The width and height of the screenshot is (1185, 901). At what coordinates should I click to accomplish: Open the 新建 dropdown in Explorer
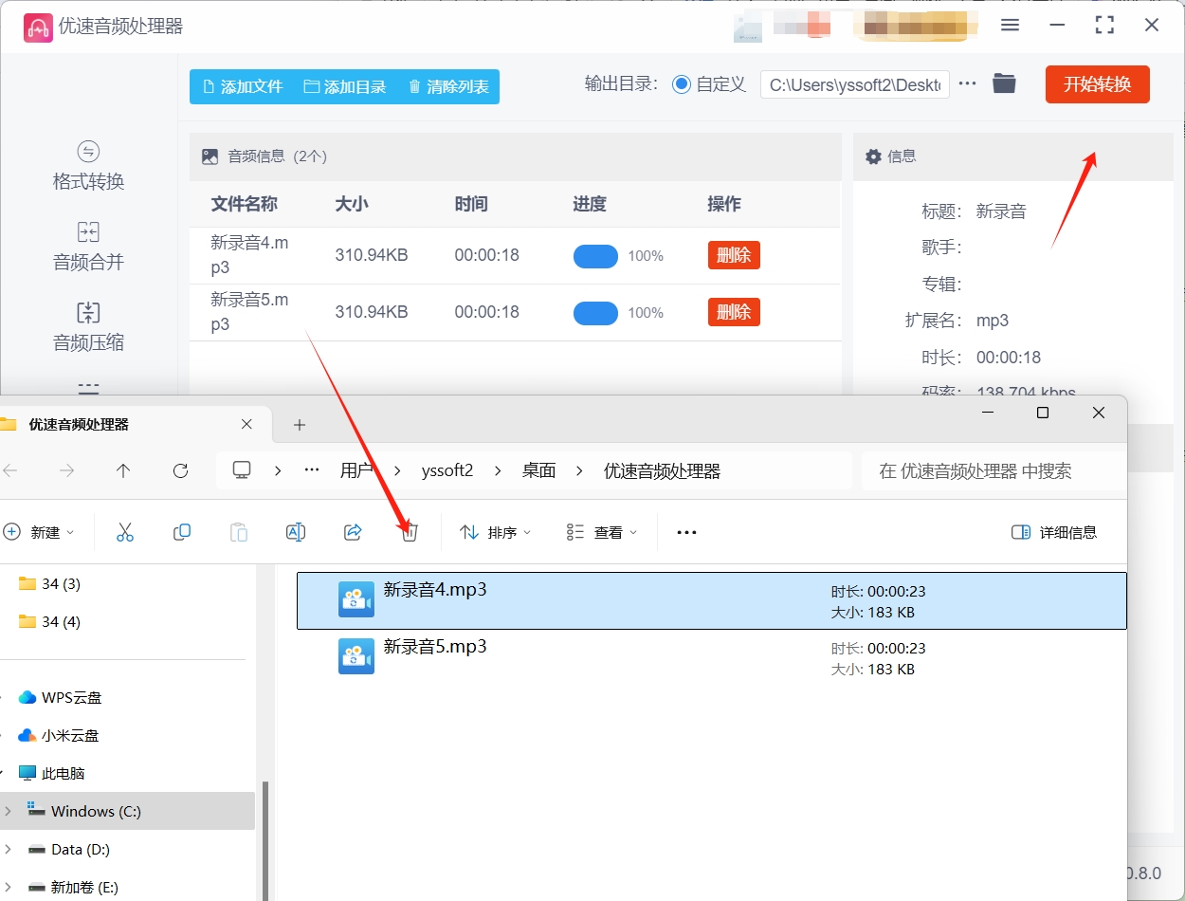click(x=39, y=532)
